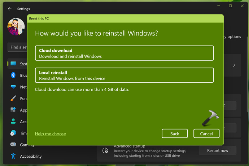This screenshot has height=166, width=249.
Task: Choose the Local reinstall option
Action: [124, 75]
